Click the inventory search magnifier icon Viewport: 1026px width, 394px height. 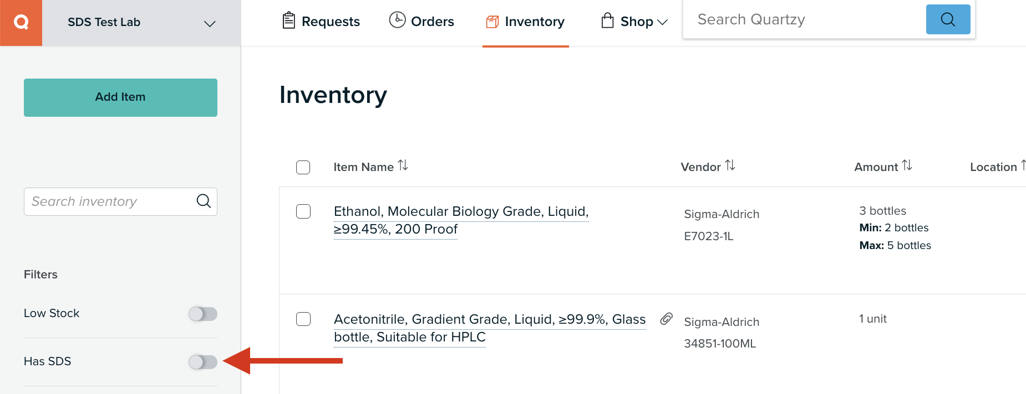[204, 201]
